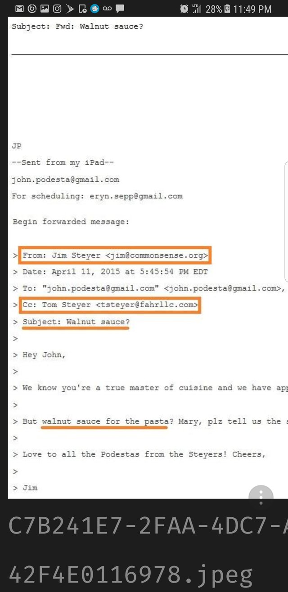Tap the voicemail notification icon

[107, 9]
